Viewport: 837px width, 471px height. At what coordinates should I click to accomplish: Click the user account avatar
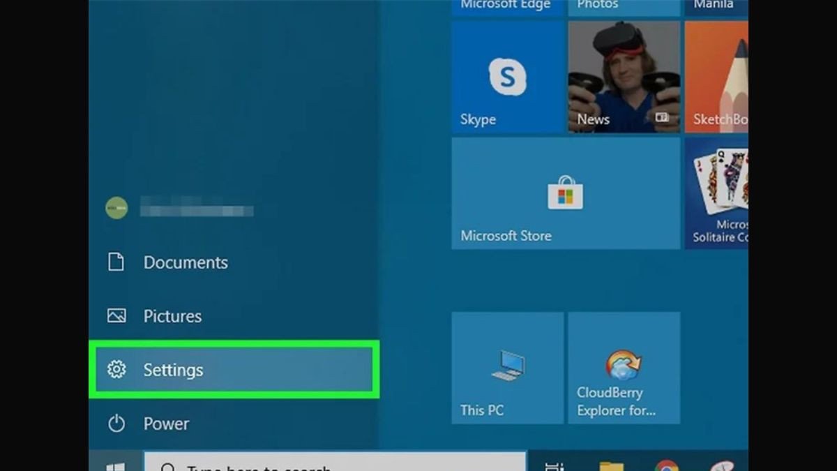[116, 207]
